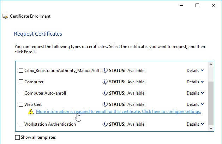Maximize the Certificate Enrollment window
The width and height of the screenshot is (222, 144).
pyautogui.click(x=197, y=5)
